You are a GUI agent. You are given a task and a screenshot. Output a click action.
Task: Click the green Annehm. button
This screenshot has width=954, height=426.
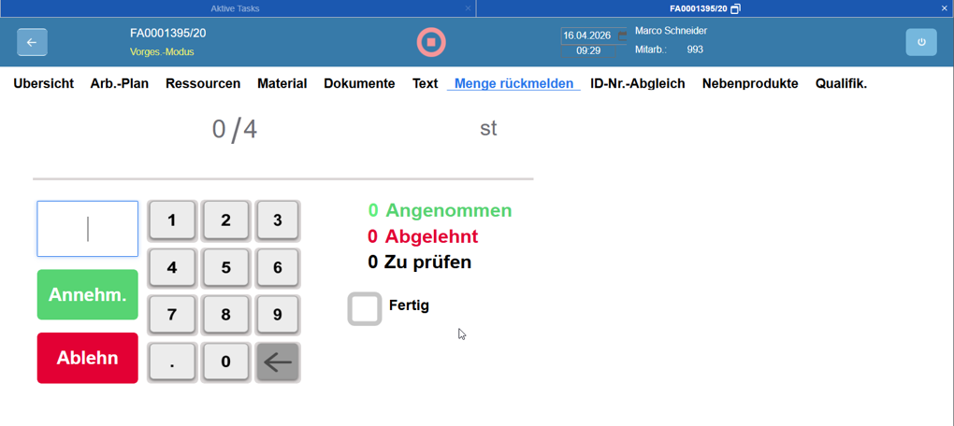point(87,295)
